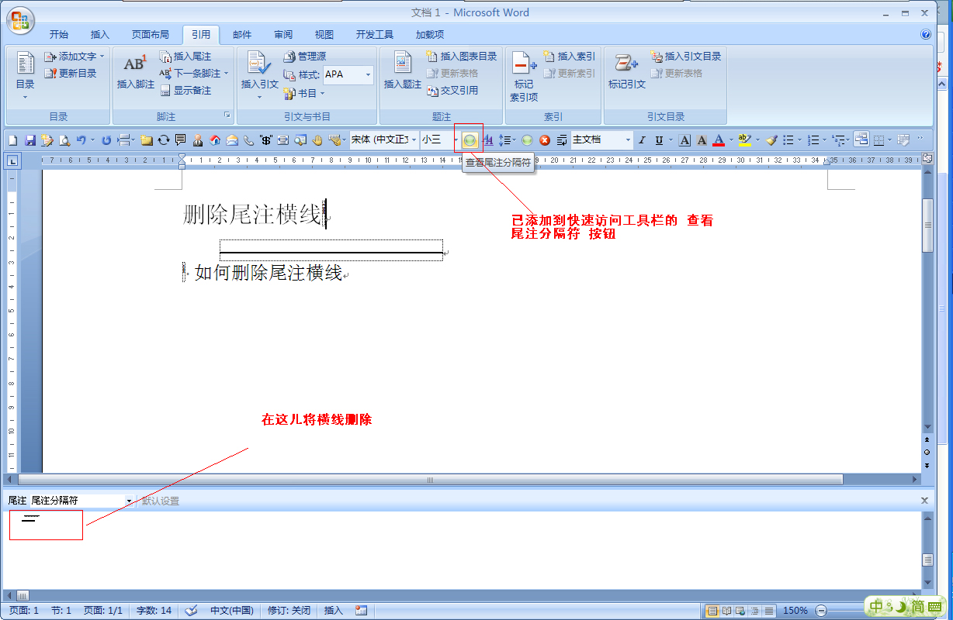Open the 开始 (Home) tab

tap(59, 35)
